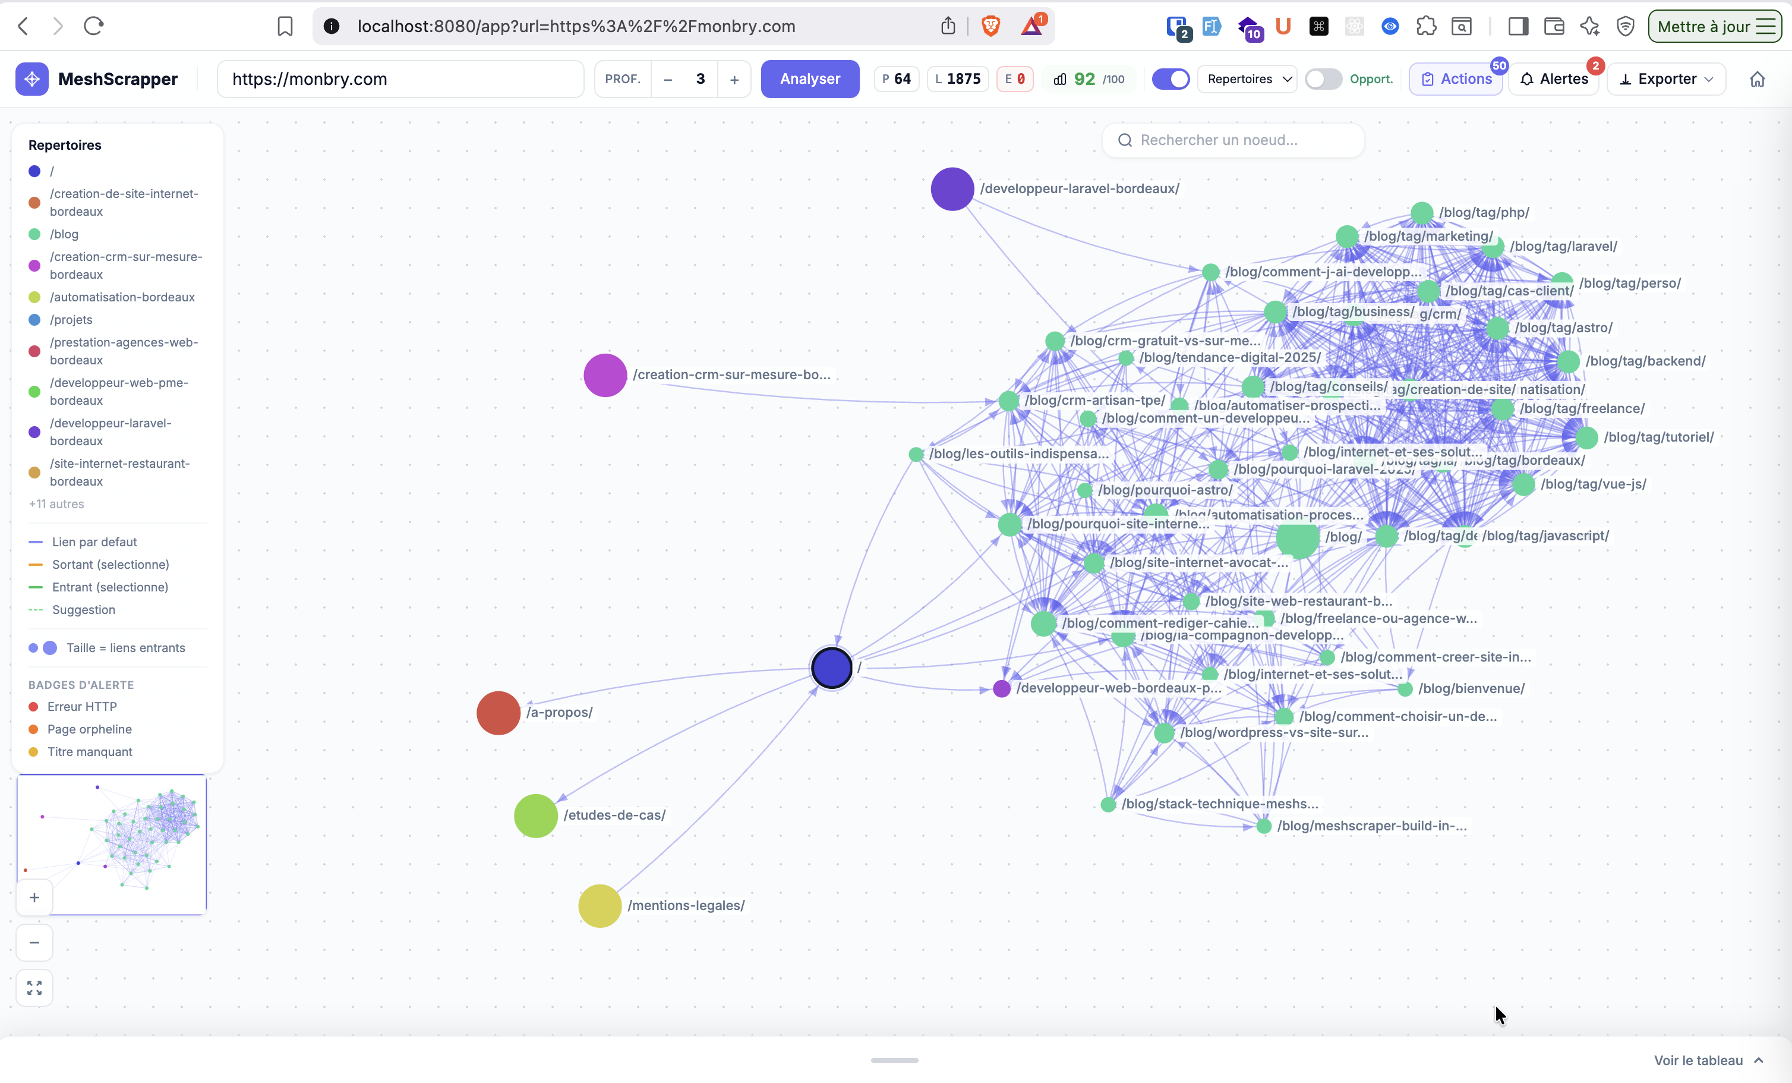The height and width of the screenshot is (1083, 1792).
Task: Toggle the Suggestion link type in legend
Action: pos(84,609)
